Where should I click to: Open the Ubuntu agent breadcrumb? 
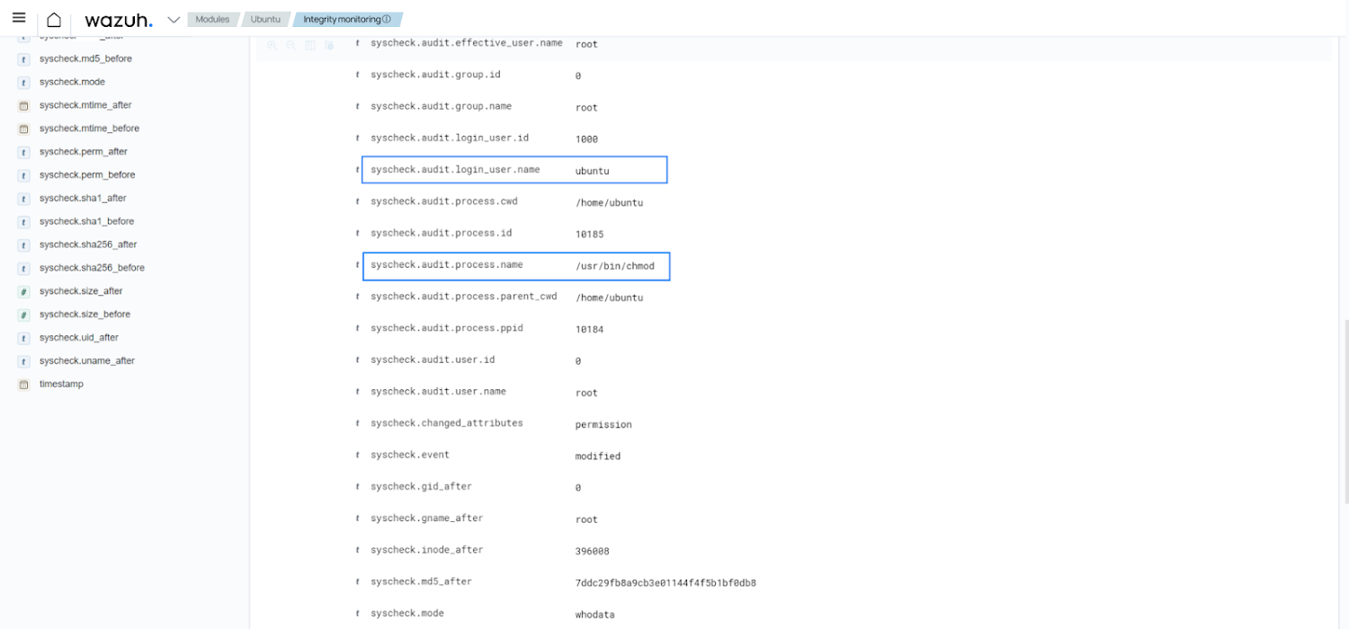[265, 19]
